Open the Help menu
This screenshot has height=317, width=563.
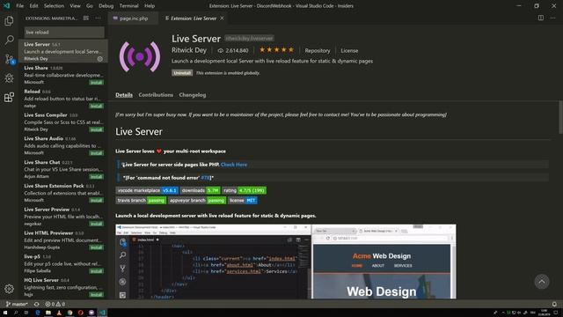(150, 6)
